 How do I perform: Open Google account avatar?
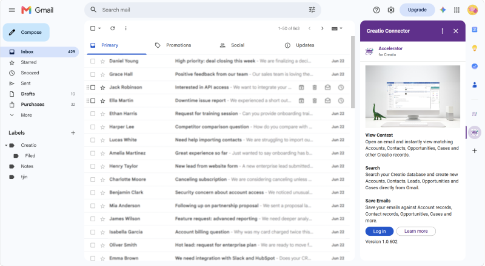pos(472,10)
